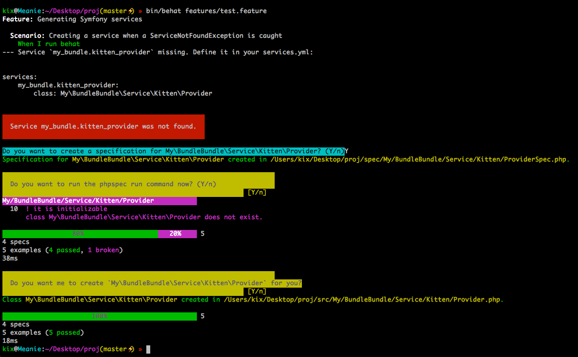The image size is (578, 357).
Task: Click the 'Specification for ... created in' line
Action: [286, 160]
